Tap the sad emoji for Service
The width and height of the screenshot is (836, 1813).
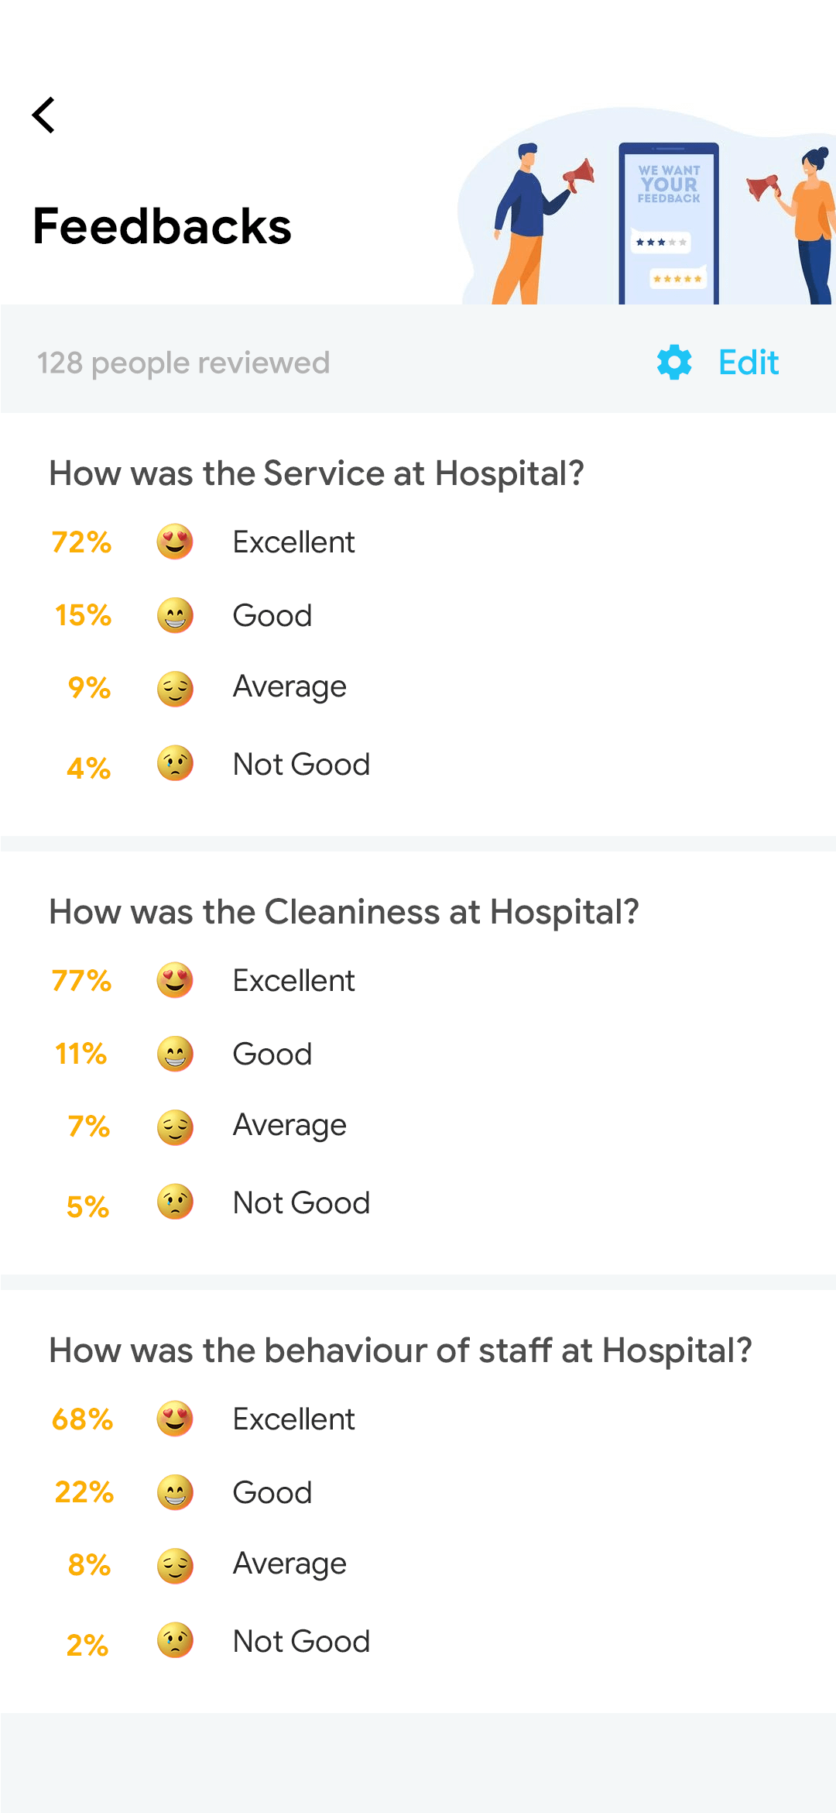pyautogui.click(x=175, y=764)
